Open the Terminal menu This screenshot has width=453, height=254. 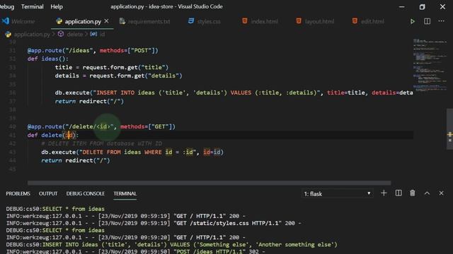[33, 6]
